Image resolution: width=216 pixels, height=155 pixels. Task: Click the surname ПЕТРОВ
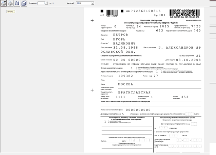coord(120,35)
